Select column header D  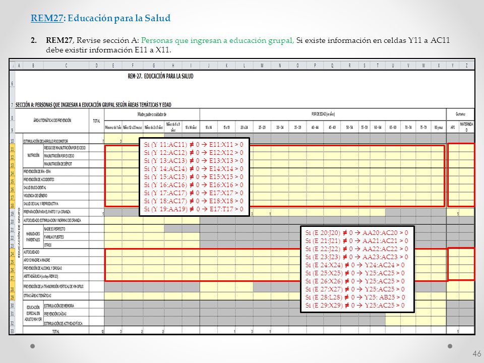[97, 66]
